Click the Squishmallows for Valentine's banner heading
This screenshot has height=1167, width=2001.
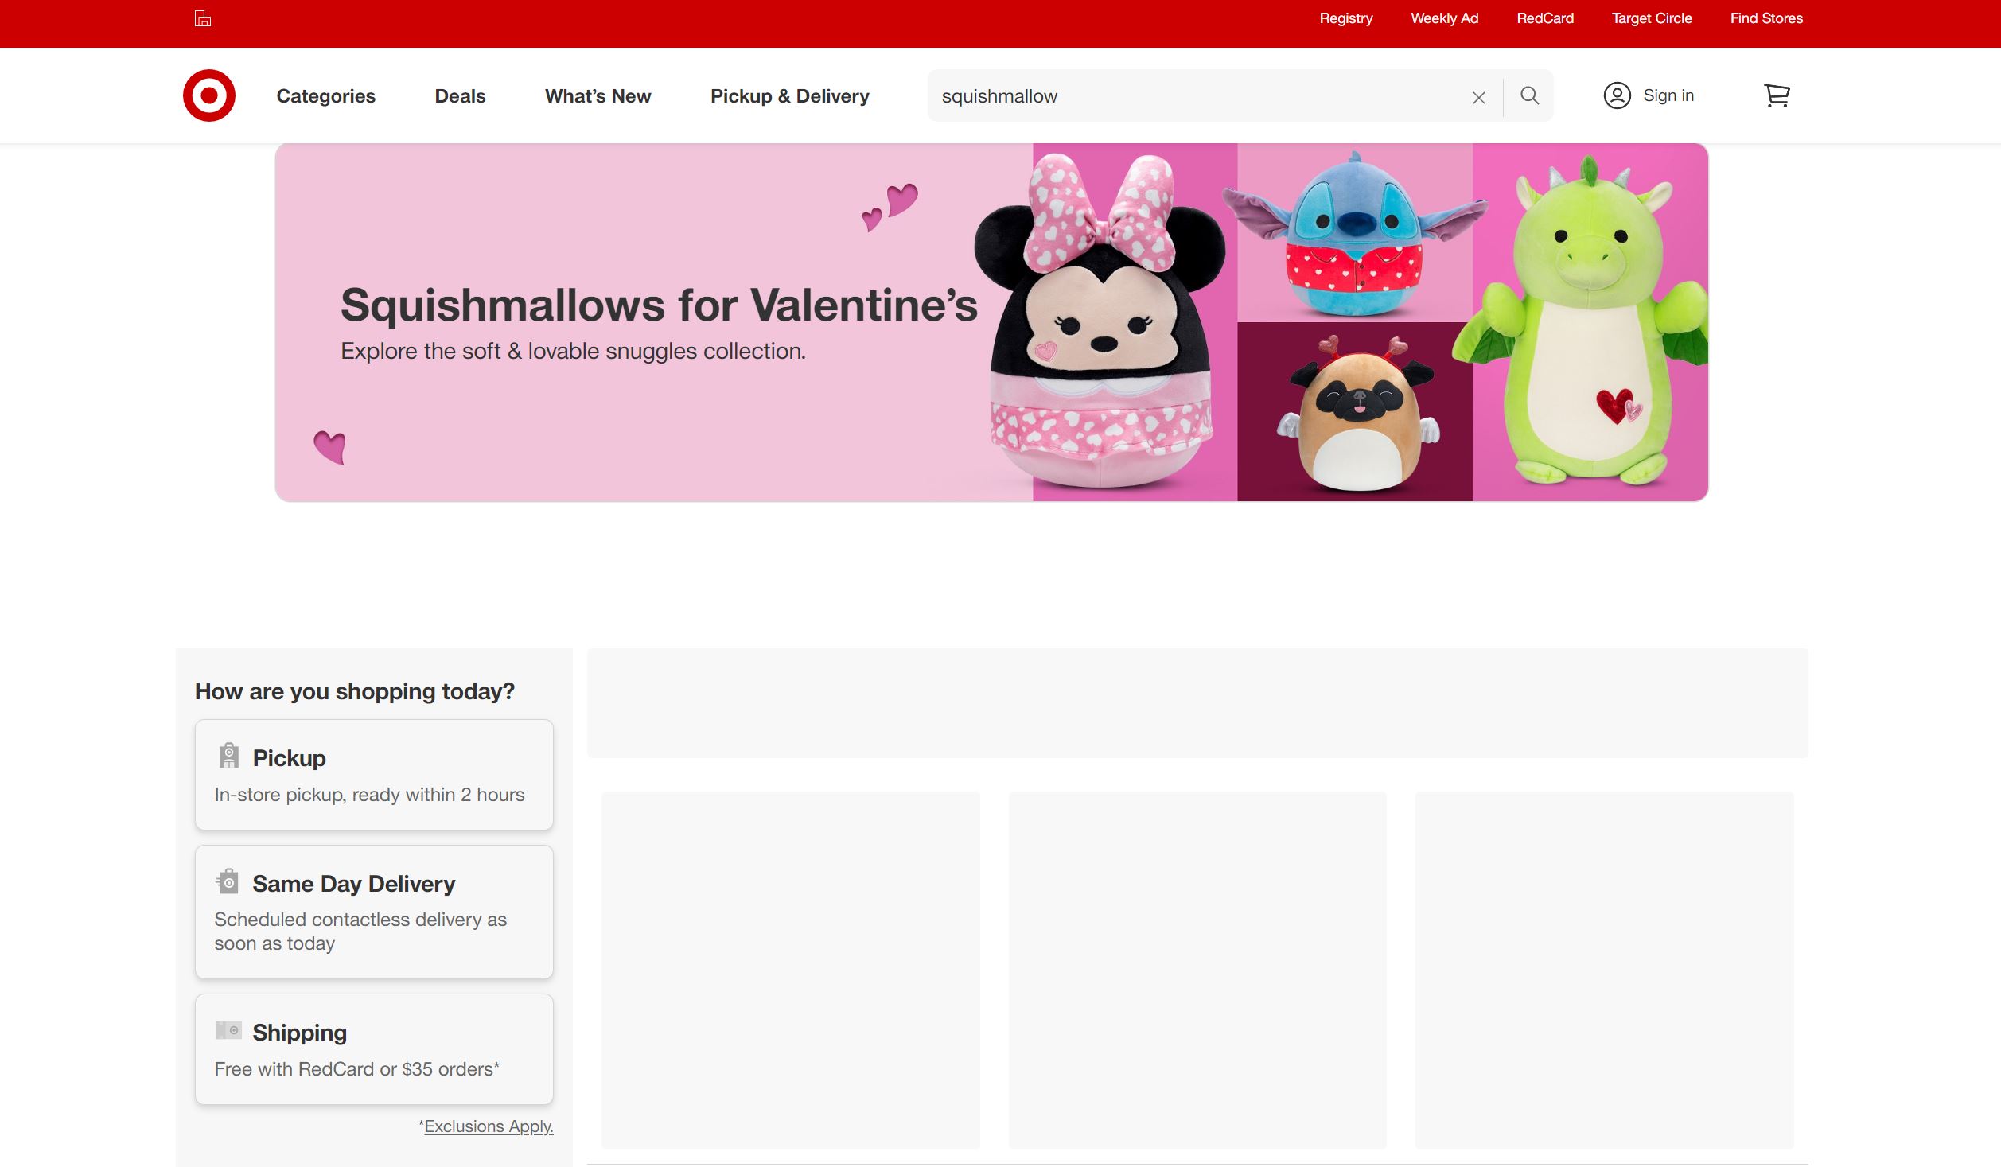pyautogui.click(x=659, y=305)
